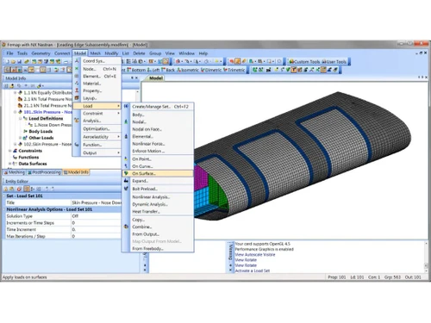Click the green Node icon in Model menu

(77, 69)
